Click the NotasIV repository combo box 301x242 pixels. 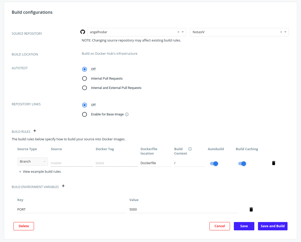point(239,32)
